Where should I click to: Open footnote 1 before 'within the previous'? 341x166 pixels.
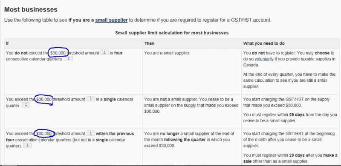pyautogui.click(x=90, y=133)
